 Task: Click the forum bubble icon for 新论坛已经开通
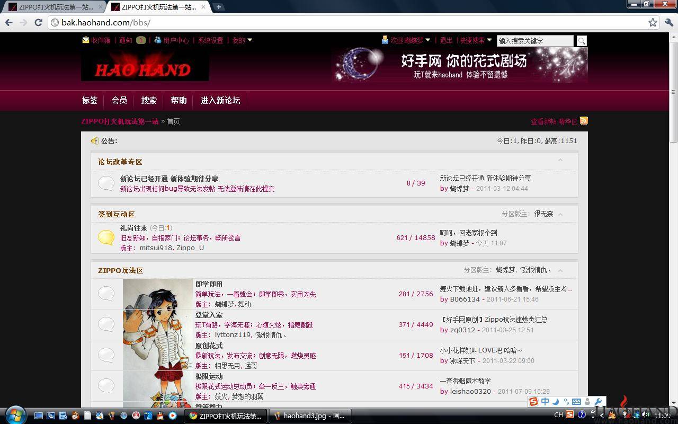click(106, 183)
